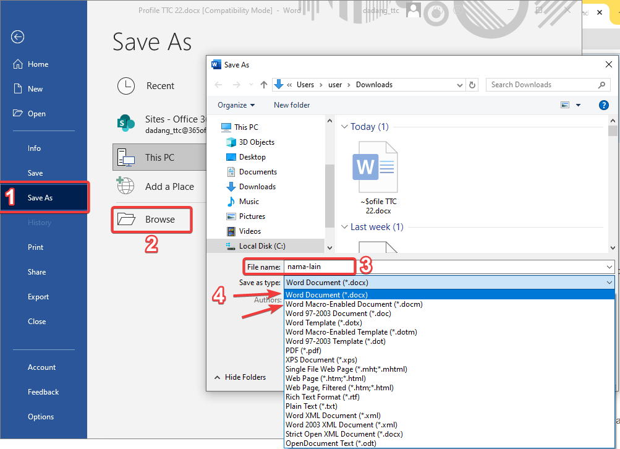Click the back arrow in Word backstage
The image size is (620, 449).
(17, 37)
